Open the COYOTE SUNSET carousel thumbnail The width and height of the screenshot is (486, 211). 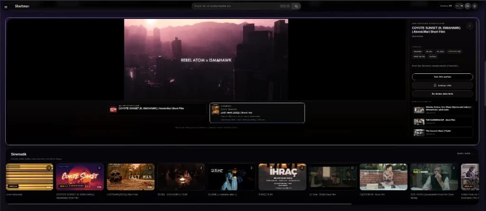point(80,177)
